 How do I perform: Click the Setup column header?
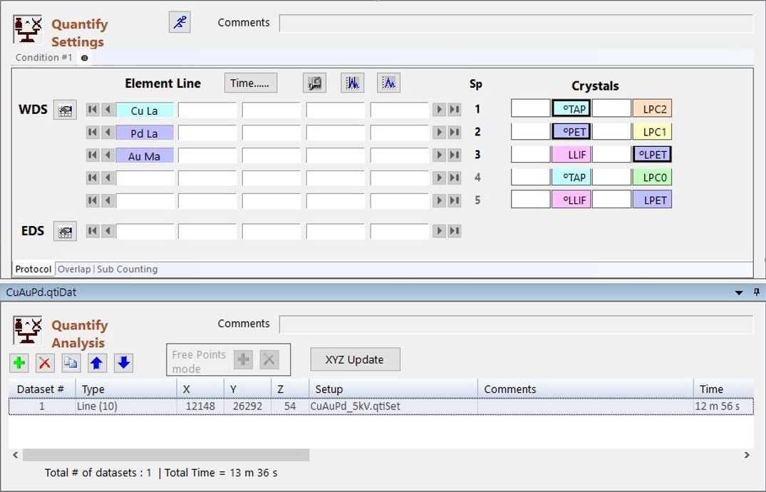click(393, 389)
